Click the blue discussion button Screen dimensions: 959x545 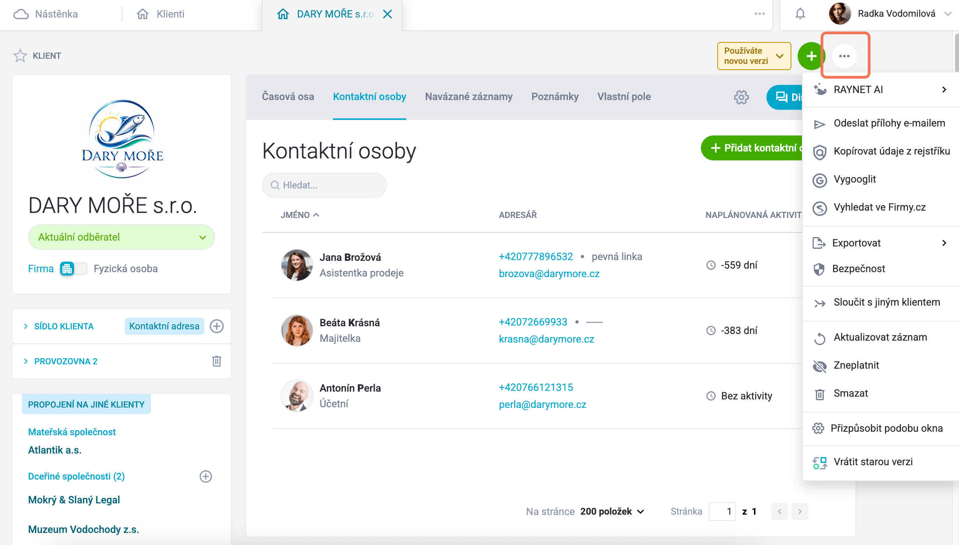click(x=784, y=97)
